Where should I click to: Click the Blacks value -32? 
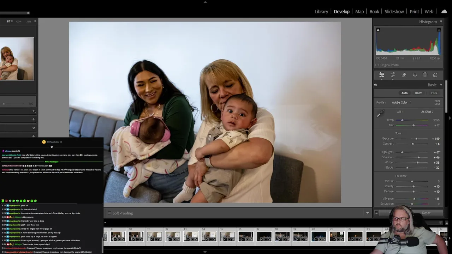[x=436, y=168]
